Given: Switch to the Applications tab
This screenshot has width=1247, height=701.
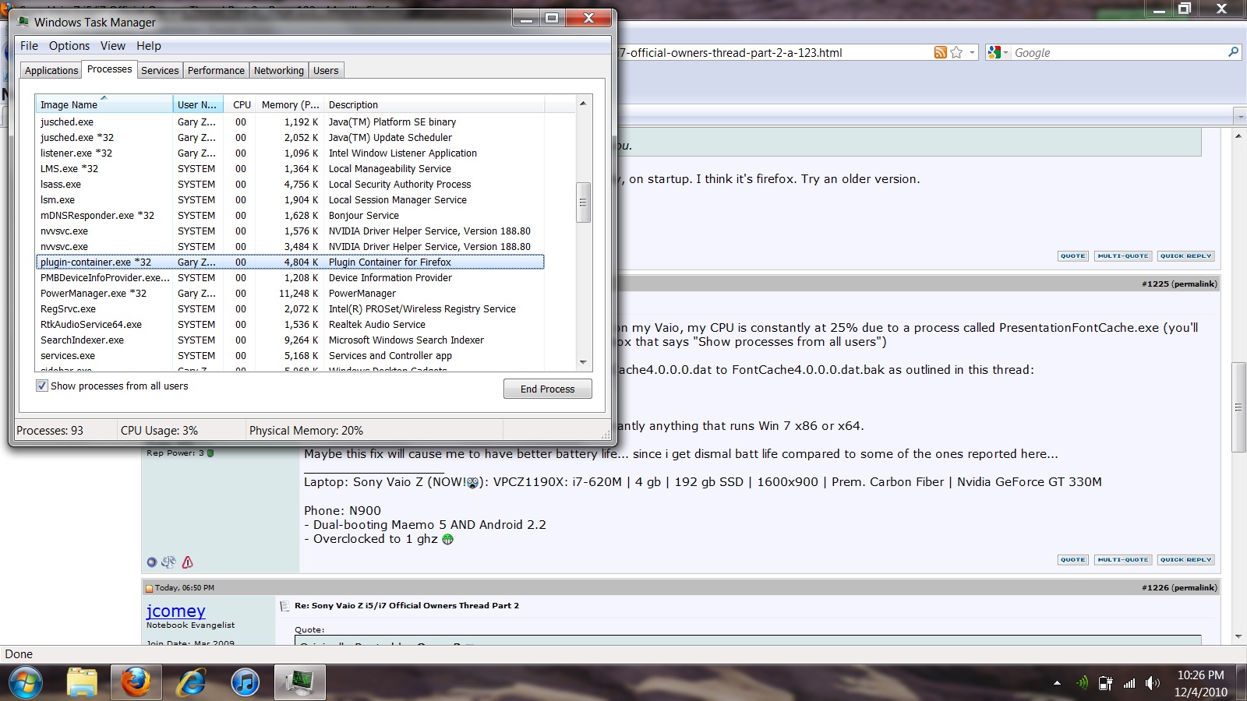Looking at the screenshot, I should point(51,70).
